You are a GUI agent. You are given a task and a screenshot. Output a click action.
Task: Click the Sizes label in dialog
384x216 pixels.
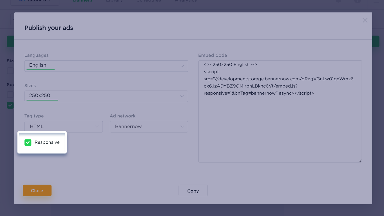(30, 86)
